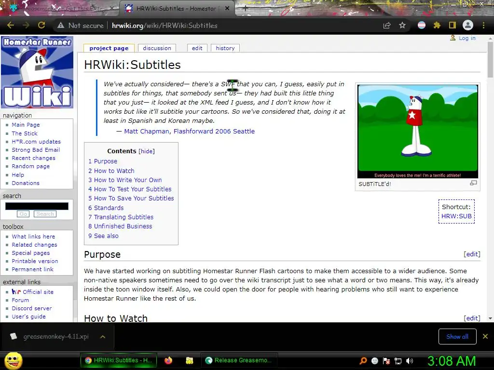The image size is (494, 370).
Task: Open the browser profile avatar
Action: [468, 26]
